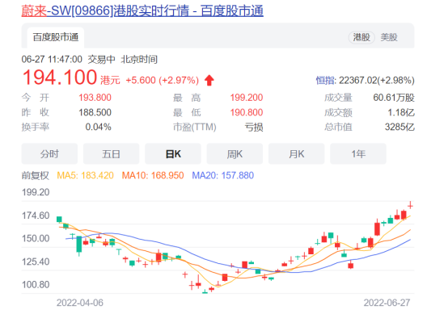Viewport: 448px width, 314px height.
Task: Click the current price 194.100
Action: (x=59, y=77)
